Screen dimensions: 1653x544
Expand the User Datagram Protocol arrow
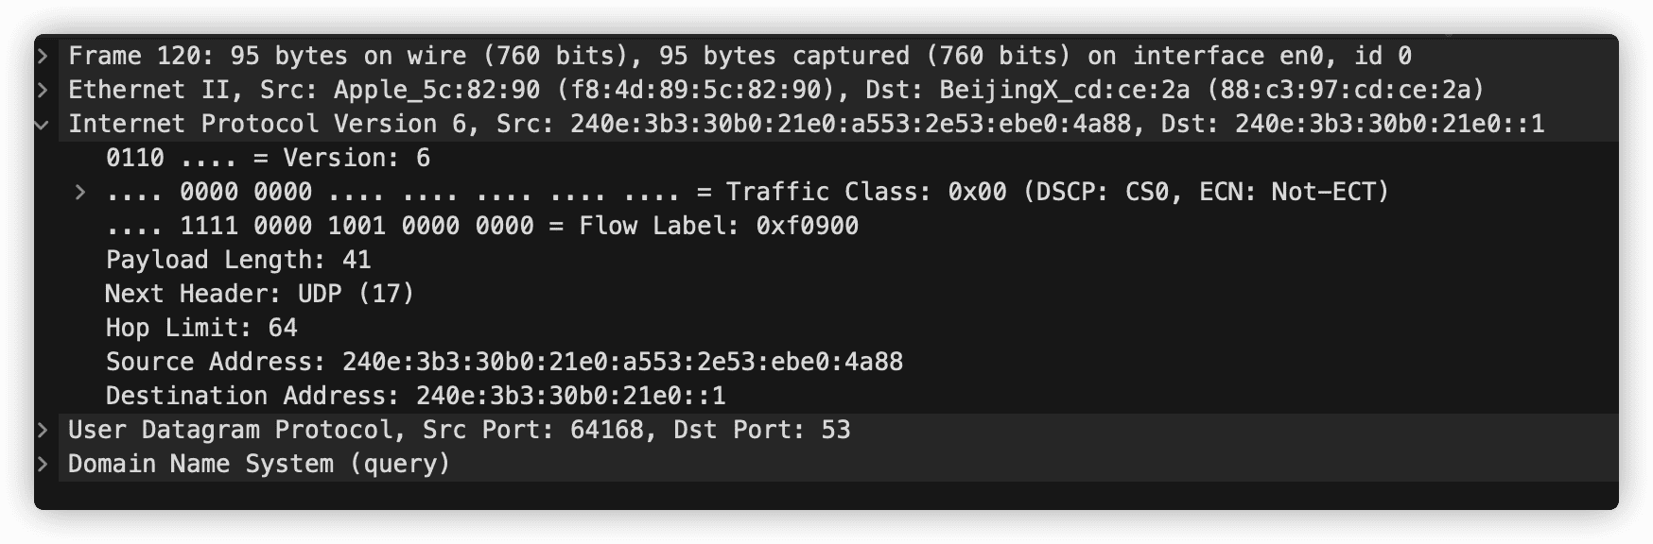43,430
